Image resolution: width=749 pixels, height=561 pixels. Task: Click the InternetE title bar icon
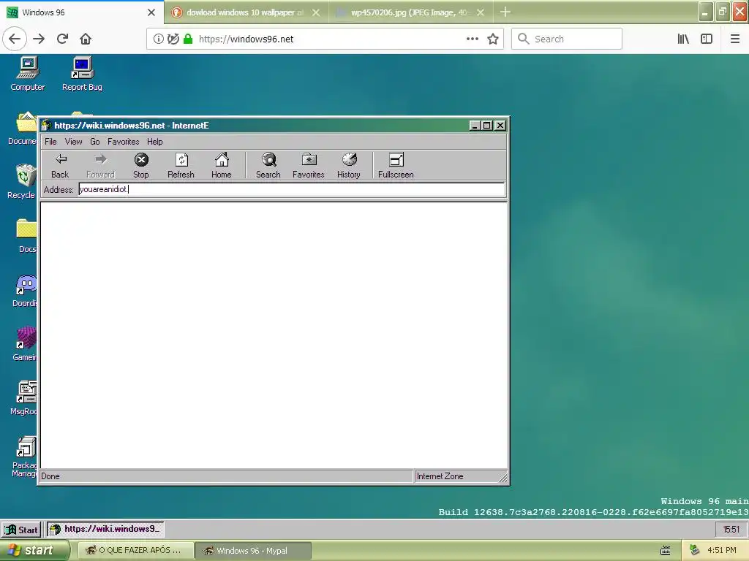(46, 126)
